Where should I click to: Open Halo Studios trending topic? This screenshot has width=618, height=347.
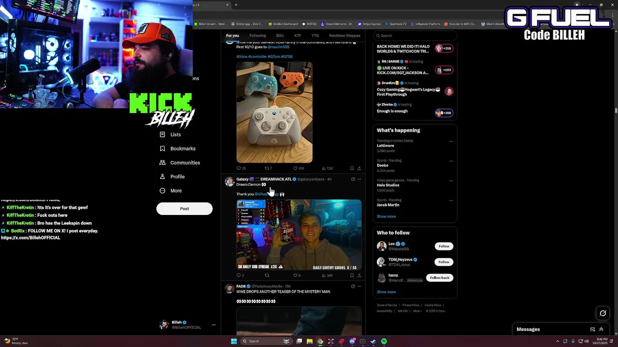(x=388, y=185)
